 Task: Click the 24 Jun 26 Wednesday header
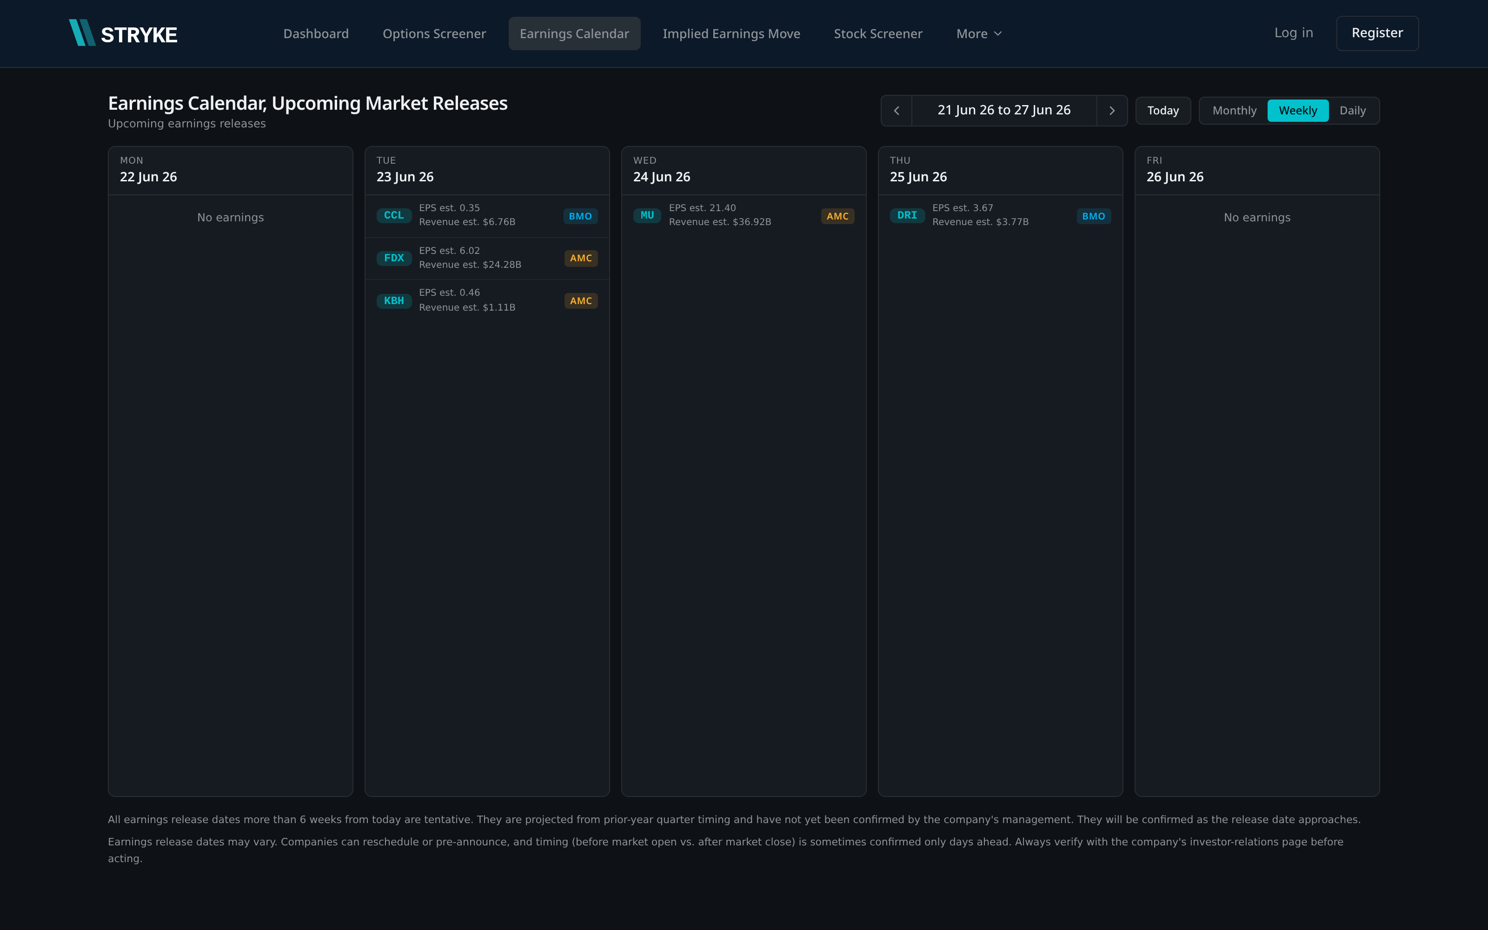coord(744,170)
